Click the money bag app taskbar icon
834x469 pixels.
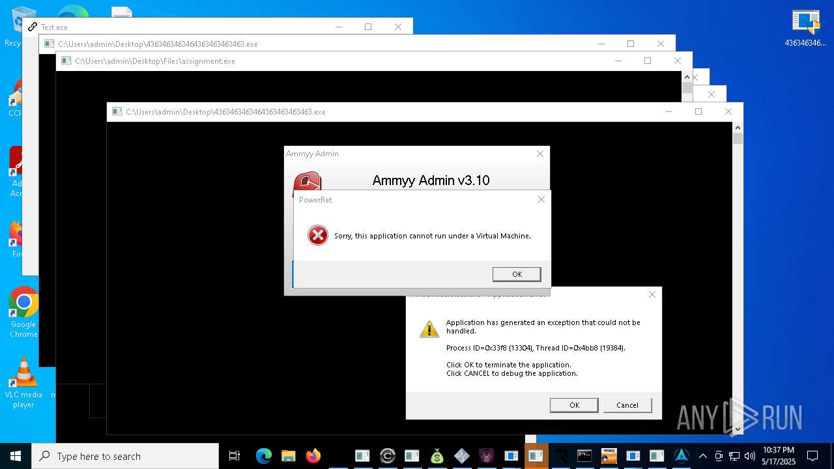click(x=437, y=456)
